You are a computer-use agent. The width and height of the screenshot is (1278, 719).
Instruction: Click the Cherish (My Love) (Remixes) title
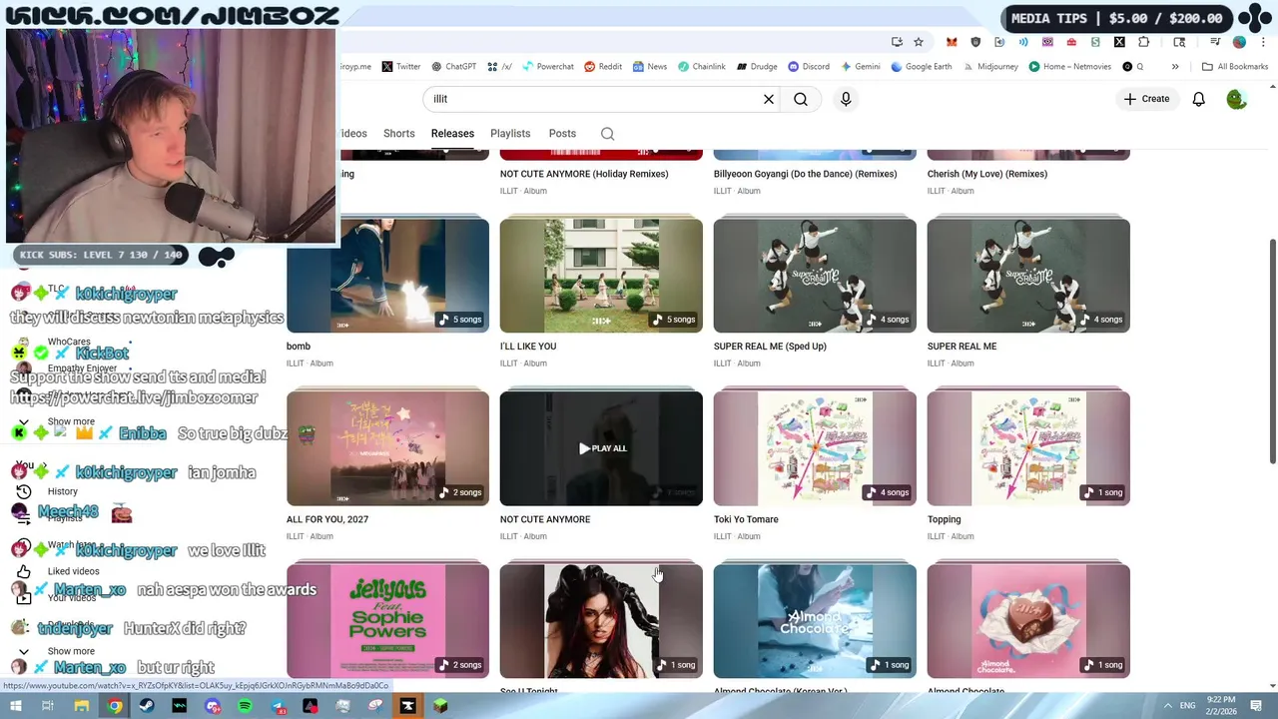987,174
